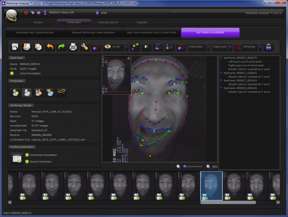Click Automatic Key Frame Selection button
The width and height of the screenshot is (288, 217).
35,32
